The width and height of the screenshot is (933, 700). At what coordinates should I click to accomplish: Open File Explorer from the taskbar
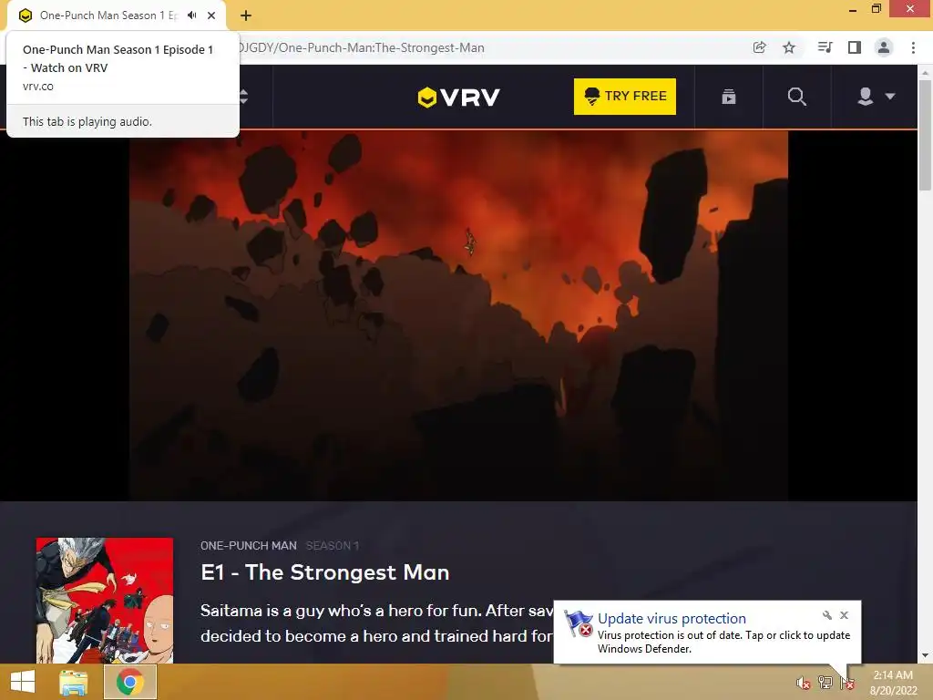[x=73, y=682]
